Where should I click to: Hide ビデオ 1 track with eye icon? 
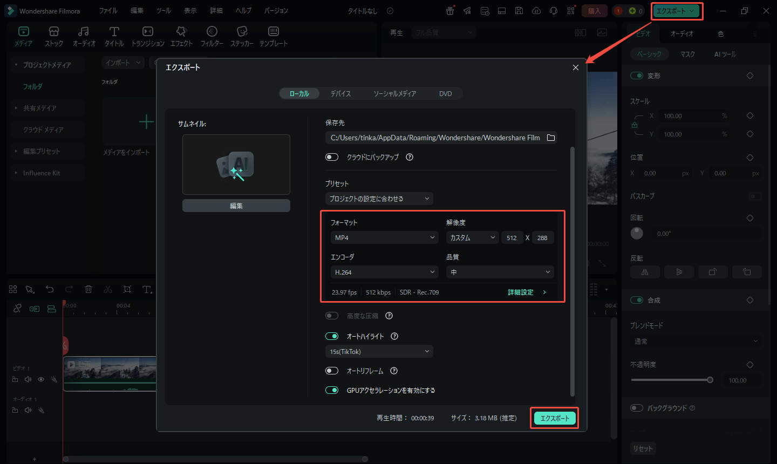(41, 379)
